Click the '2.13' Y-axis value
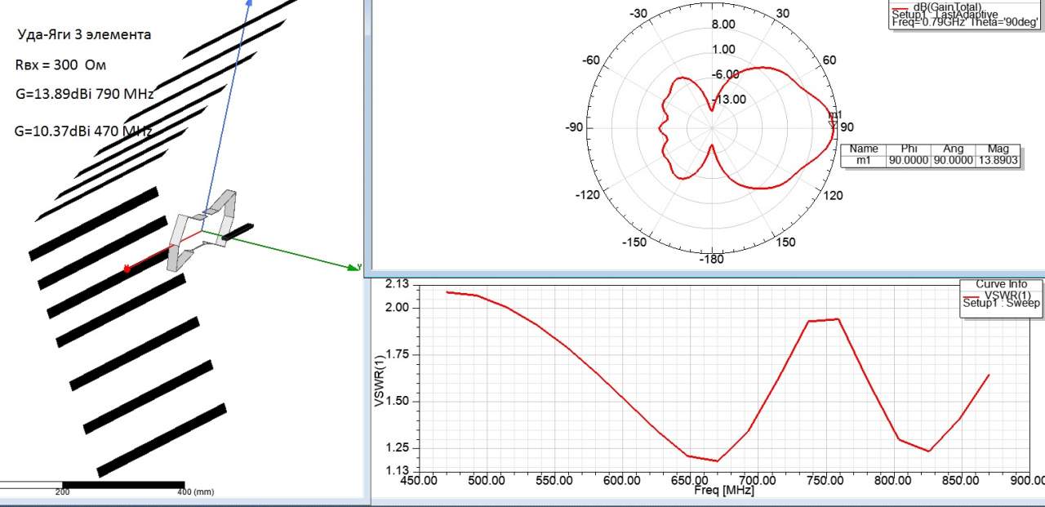The image size is (1045, 507). click(x=398, y=284)
